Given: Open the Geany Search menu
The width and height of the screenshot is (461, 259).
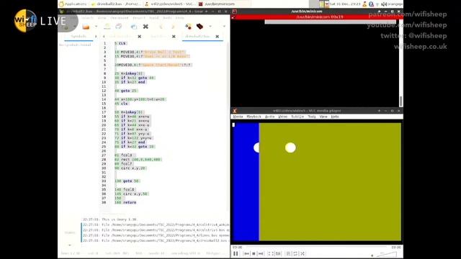Looking at the screenshot, I should tap(87, 18).
